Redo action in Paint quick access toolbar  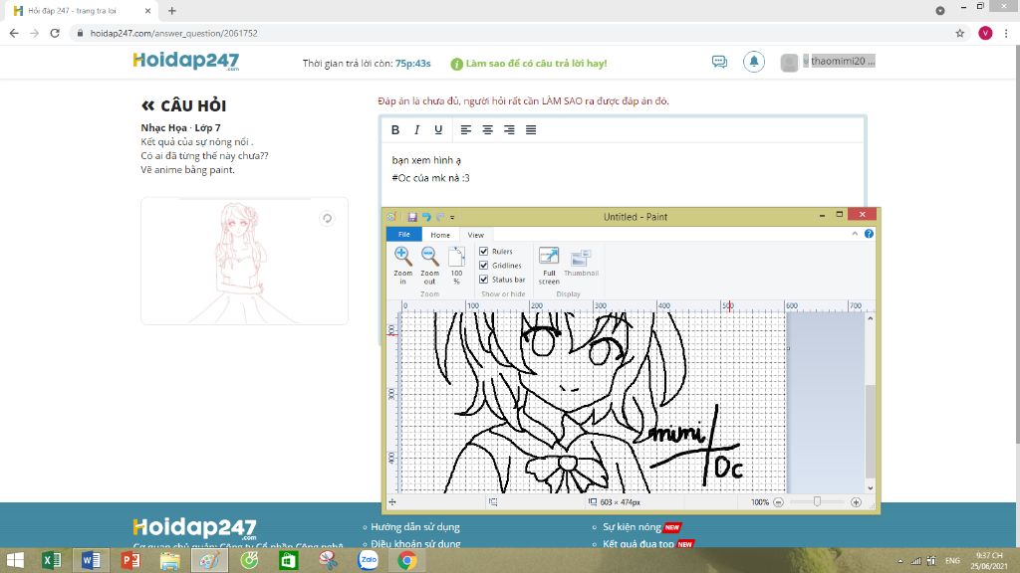point(439,217)
